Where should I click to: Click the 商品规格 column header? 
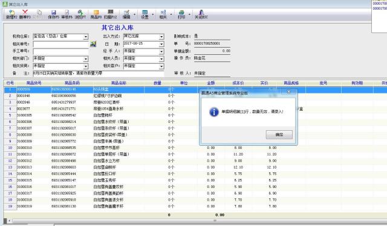pyautogui.click(x=291, y=83)
